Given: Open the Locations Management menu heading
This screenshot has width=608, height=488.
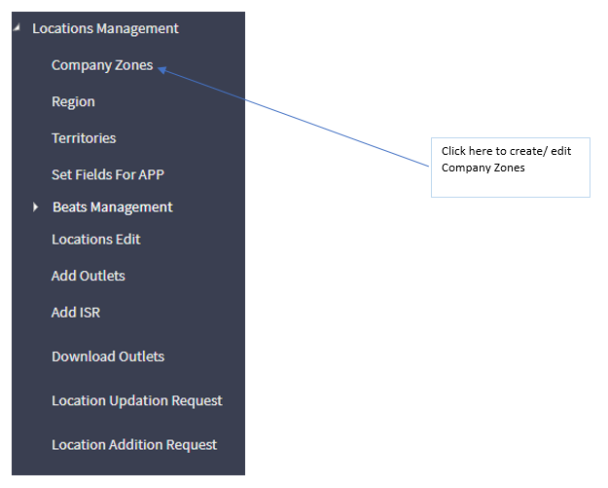Looking at the screenshot, I should point(105,28).
